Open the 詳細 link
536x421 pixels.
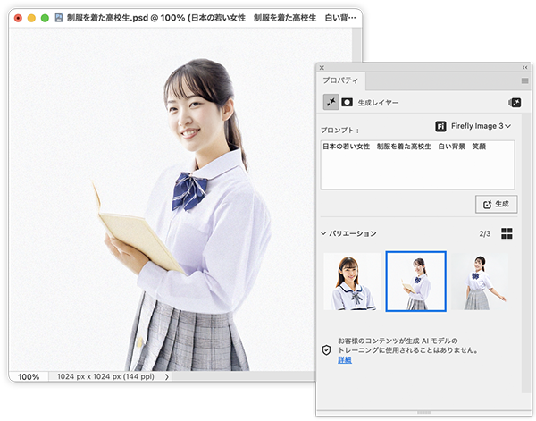(x=345, y=360)
